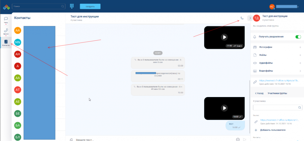304x141 pixels.
Task: Click the send message arrow icon
Action: pyautogui.click(x=245, y=140)
